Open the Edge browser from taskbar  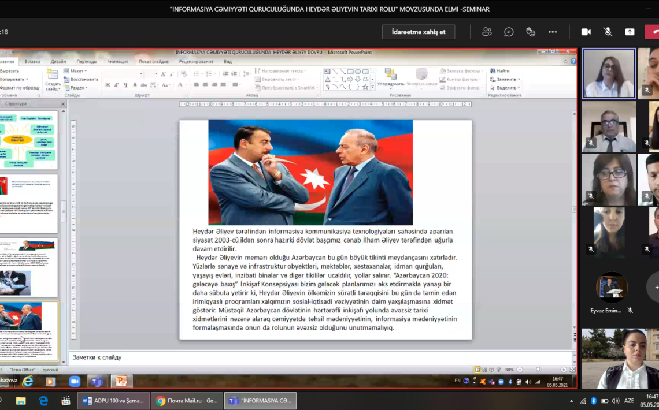pos(43,401)
